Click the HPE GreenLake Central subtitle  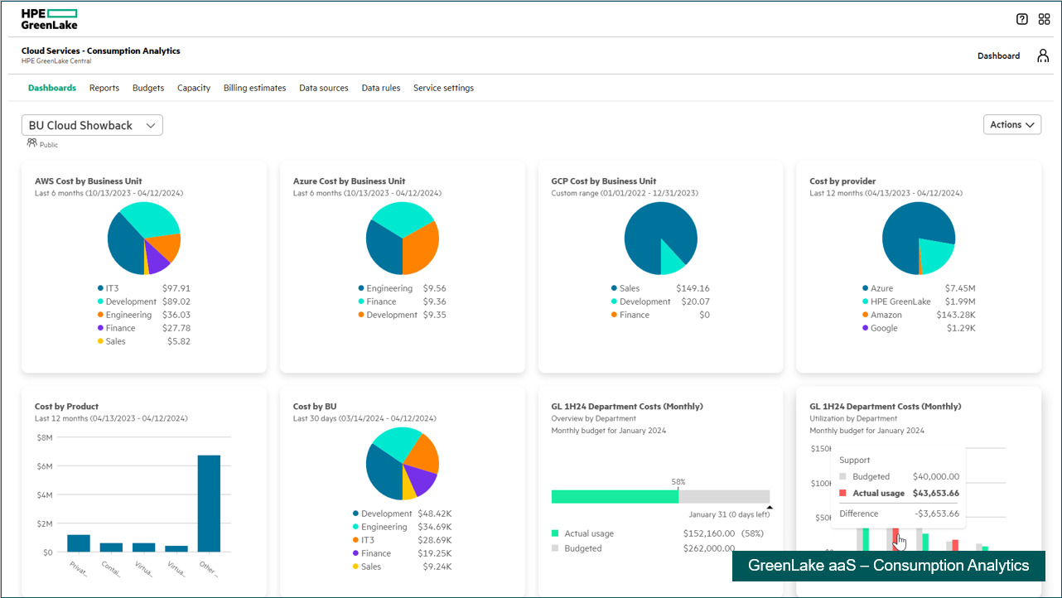pyautogui.click(x=56, y=61)
